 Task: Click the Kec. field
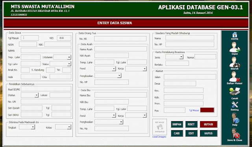tap(183, 90)
